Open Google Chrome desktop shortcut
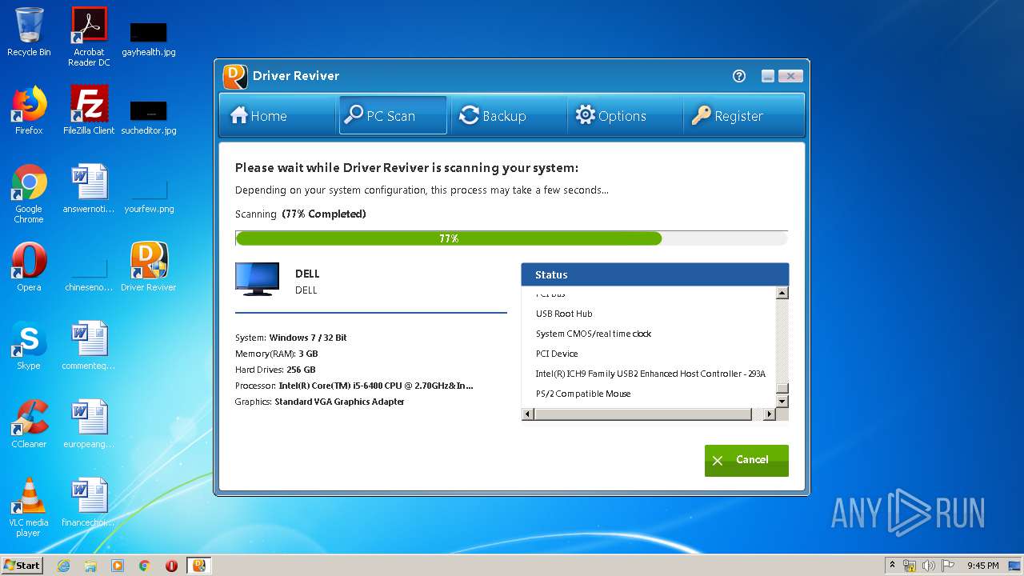Screen dimensions: 1024x576 pyautogui.click(x=29, y=194)
